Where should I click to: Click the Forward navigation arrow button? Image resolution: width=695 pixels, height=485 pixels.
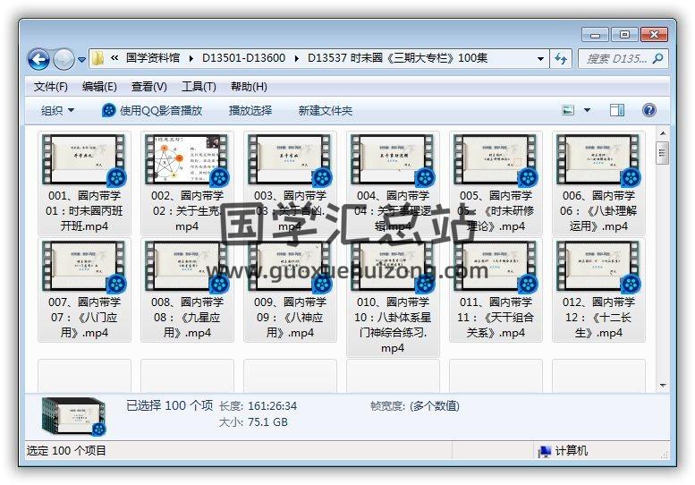click(x=64, y=59)
